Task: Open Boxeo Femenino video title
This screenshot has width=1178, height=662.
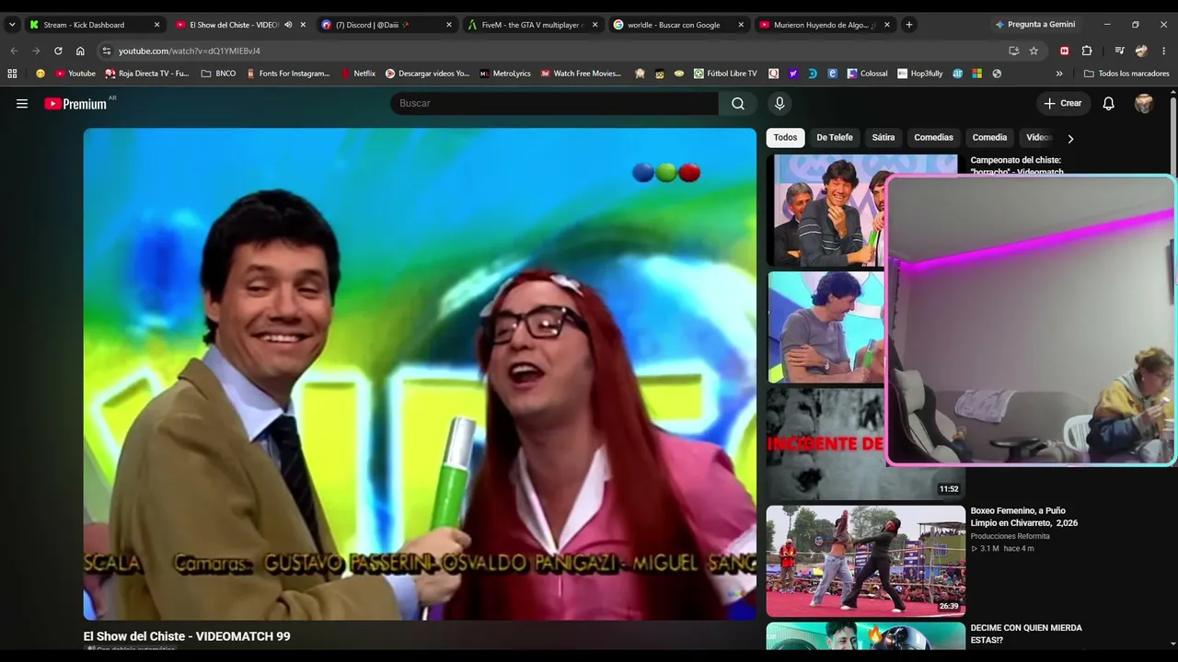Action: tap(1024, 517)
